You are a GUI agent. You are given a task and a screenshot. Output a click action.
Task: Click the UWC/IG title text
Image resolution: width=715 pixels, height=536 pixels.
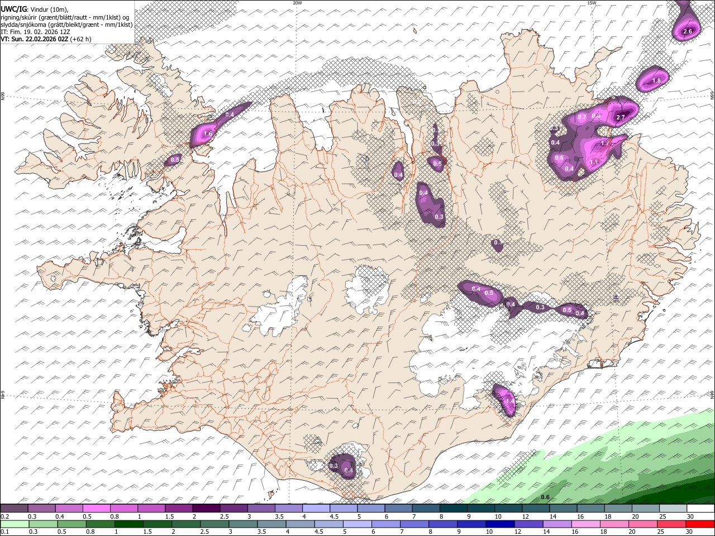[13, 9]
